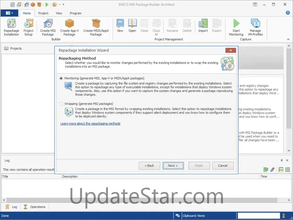The height and width of the screenshot is (220, 293).
Task: Switch to the Project ribbon tab
Action: pos(43,13)
